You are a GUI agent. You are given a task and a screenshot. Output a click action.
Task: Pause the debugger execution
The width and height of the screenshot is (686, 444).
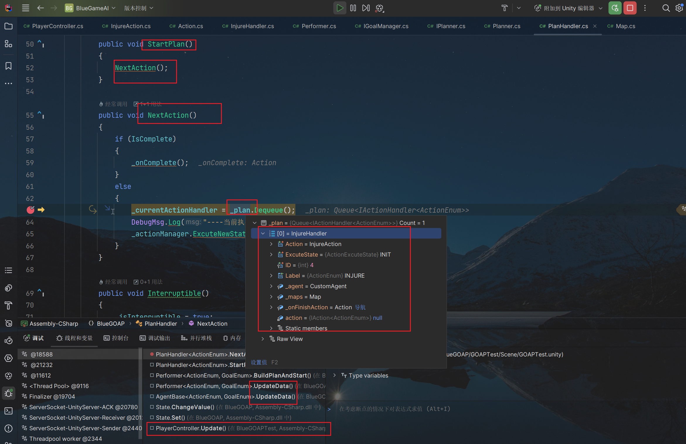tap(353, 8)
